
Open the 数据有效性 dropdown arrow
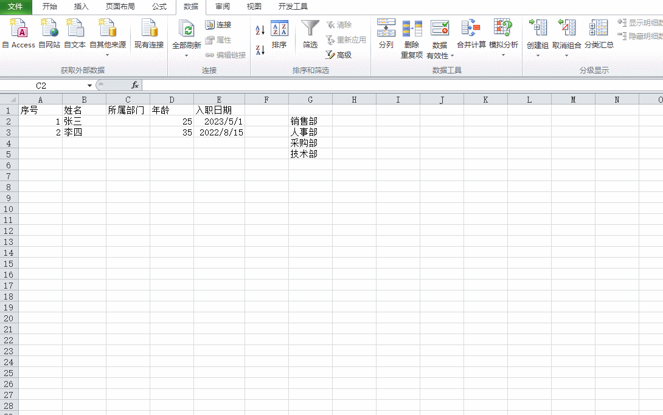pos(452,56)
